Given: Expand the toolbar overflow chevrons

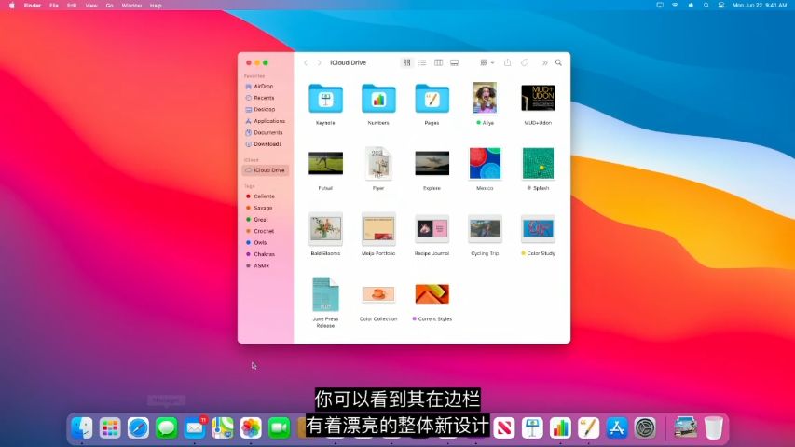Looking at the screenshot, I should point(544,62).
